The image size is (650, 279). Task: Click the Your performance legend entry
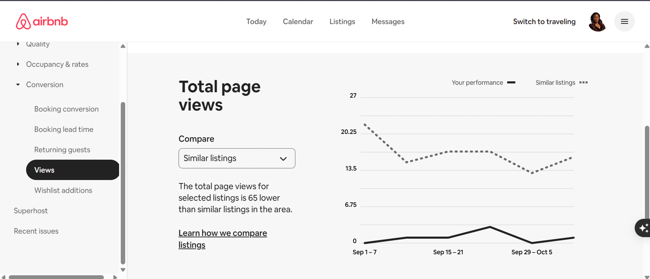pos(483,82)
